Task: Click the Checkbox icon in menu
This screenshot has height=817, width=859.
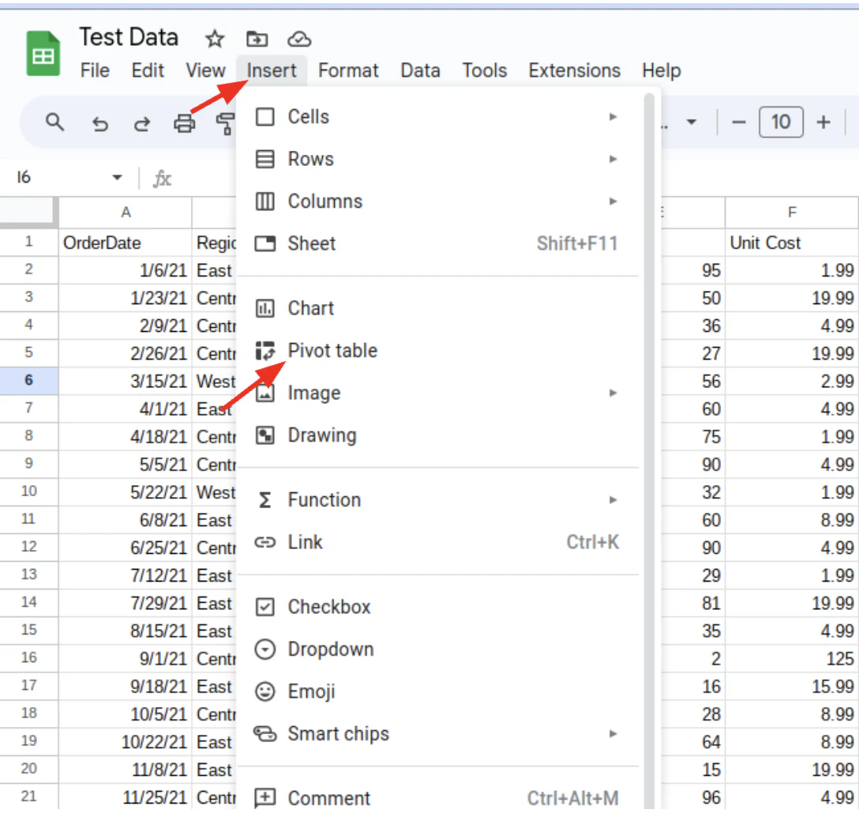Action: (265, 607)
